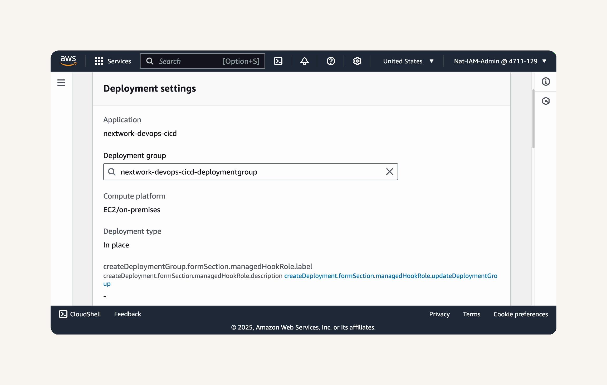Click the Deployment group search field

coord(251,172)
